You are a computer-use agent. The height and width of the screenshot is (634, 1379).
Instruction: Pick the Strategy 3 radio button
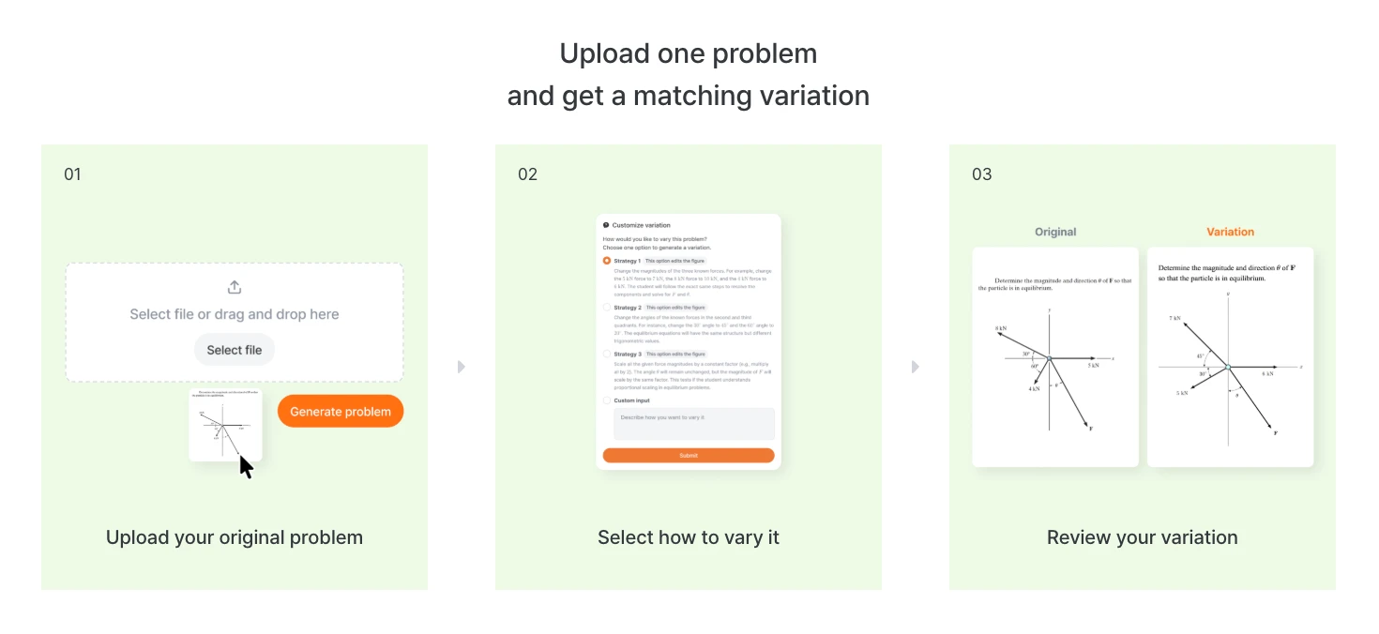[x=607, y=355]
